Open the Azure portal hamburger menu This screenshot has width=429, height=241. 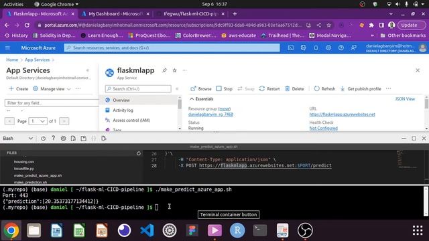point(7,48)
